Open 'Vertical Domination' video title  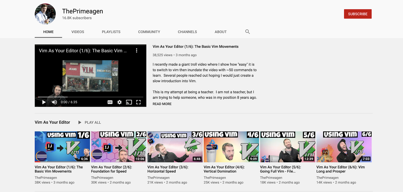[224, 169]
